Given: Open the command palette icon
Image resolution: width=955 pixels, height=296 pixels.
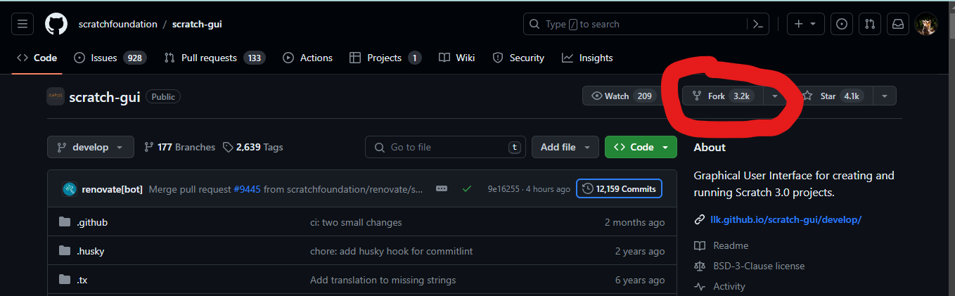Looking at the screenshot, I should click(x=757, y=24).
